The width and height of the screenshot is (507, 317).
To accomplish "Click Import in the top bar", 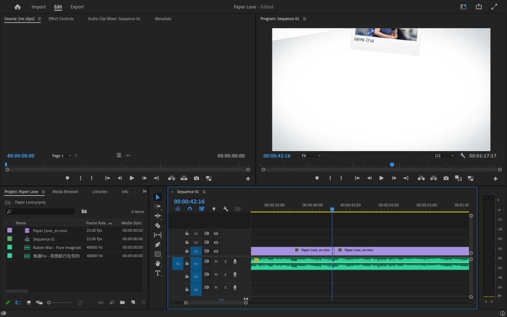I will click(39, 7).
